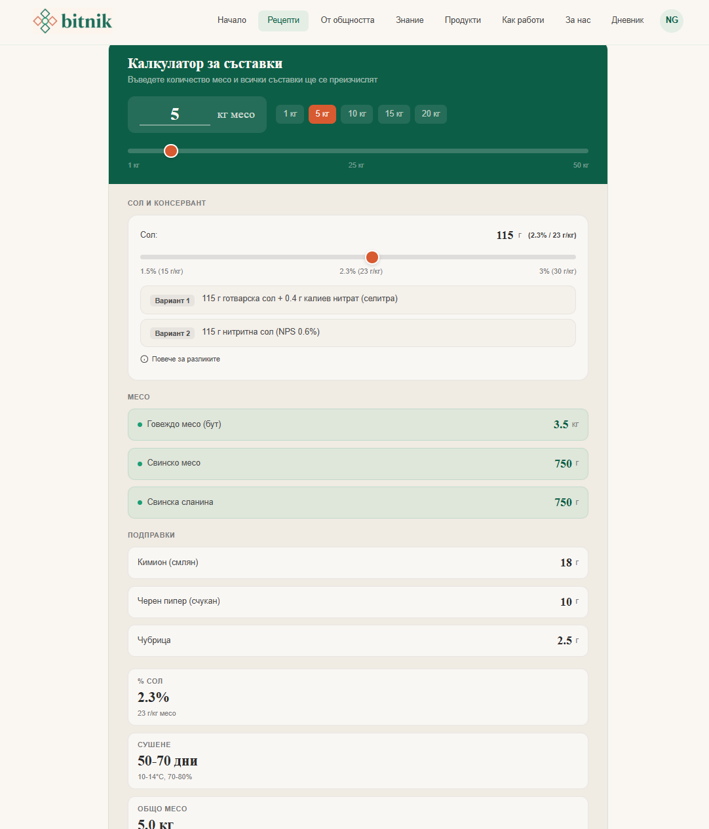Viewport: 709px width, 829px height.
Task: Click the Калкулатор за съставки heading
Action: tap(205, 64)
